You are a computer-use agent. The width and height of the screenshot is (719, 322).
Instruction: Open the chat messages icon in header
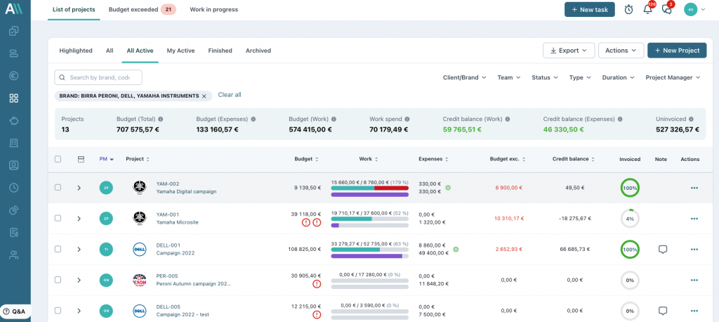[666, 9]
